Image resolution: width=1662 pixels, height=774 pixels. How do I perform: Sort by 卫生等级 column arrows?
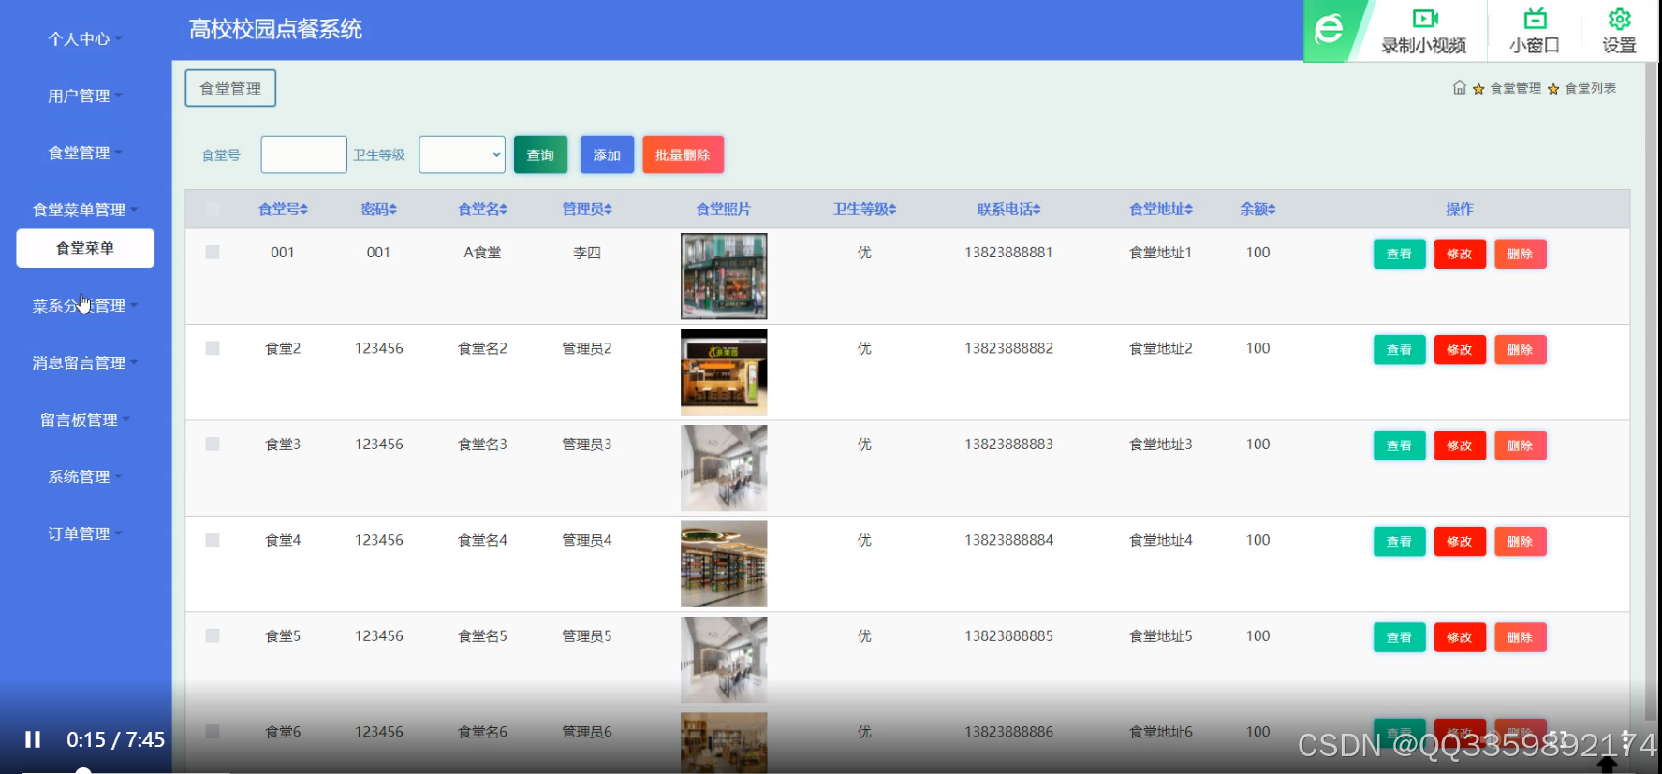892,210
